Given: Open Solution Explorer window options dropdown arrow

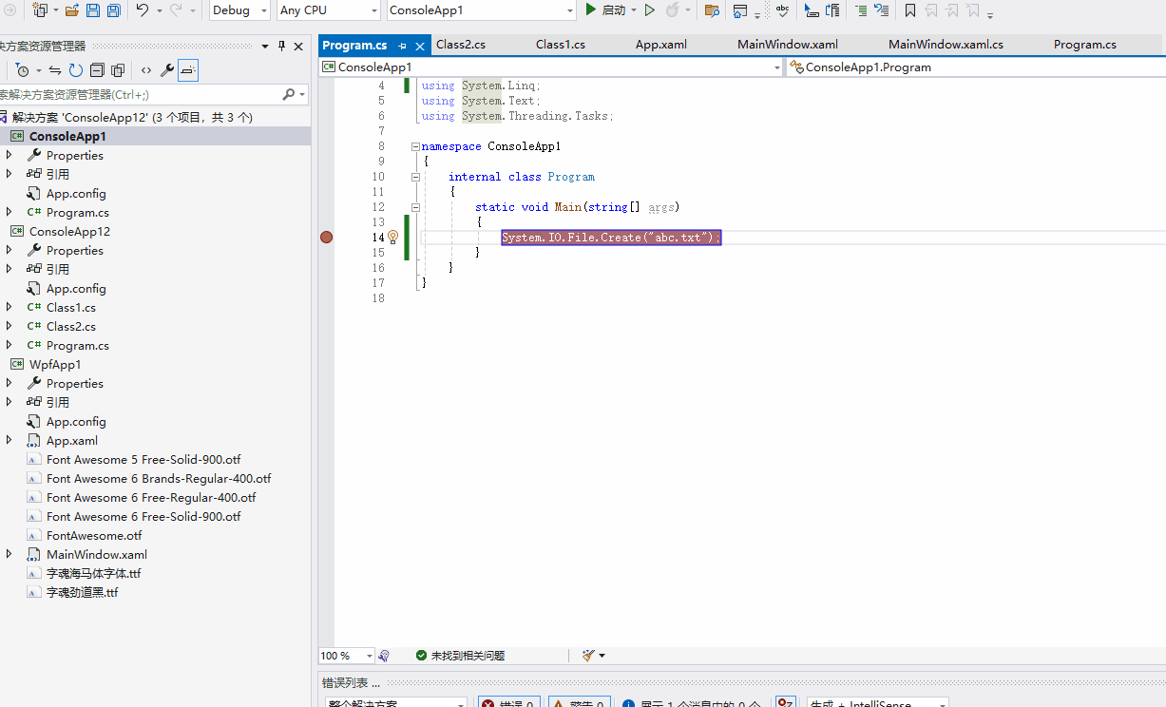Looking at the screenshot, I should pyautogui.click(x=265, y=46).
